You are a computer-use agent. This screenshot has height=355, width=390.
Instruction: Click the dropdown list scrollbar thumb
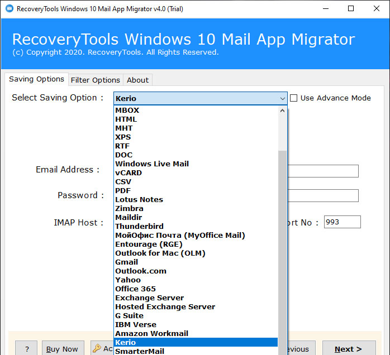tap(282, 253)
